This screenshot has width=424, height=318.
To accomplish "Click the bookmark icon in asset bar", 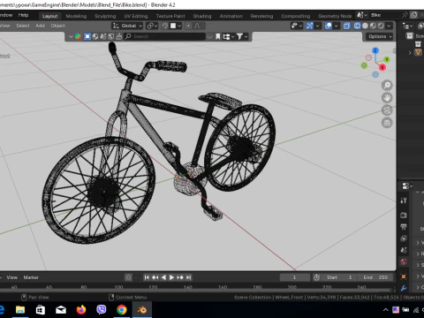I will (218, 36).
